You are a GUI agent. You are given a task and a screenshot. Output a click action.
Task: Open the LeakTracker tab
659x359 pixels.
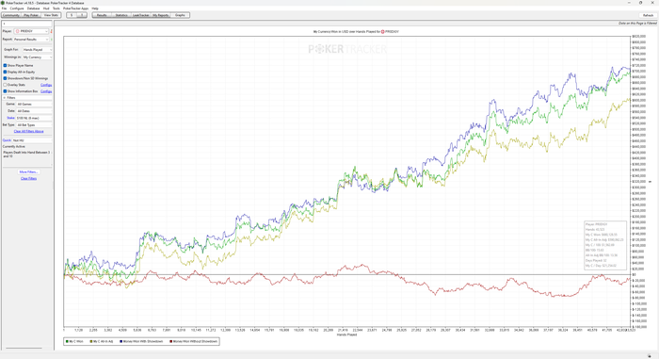pos(141,15)
